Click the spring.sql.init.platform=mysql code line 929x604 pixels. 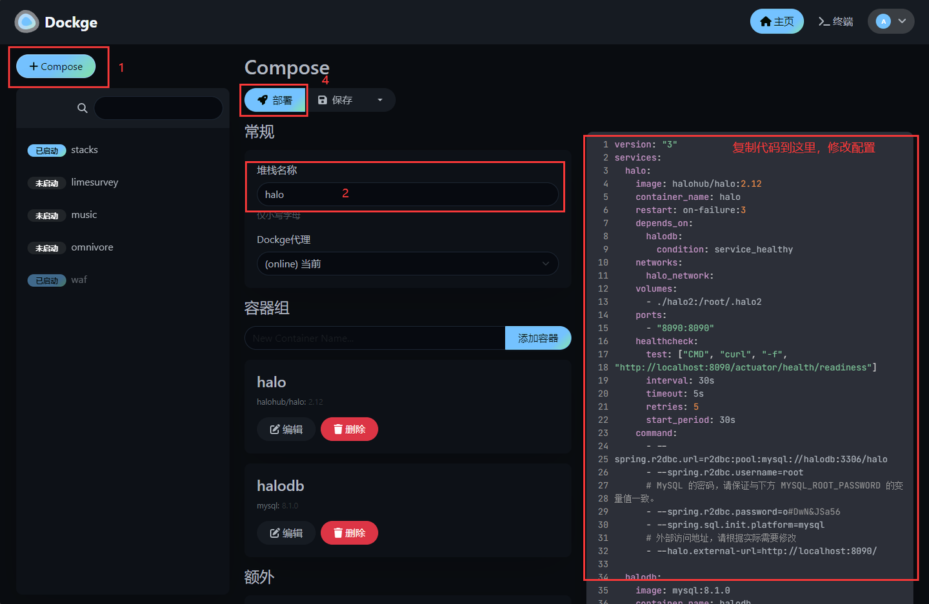[x=735, y=525]
